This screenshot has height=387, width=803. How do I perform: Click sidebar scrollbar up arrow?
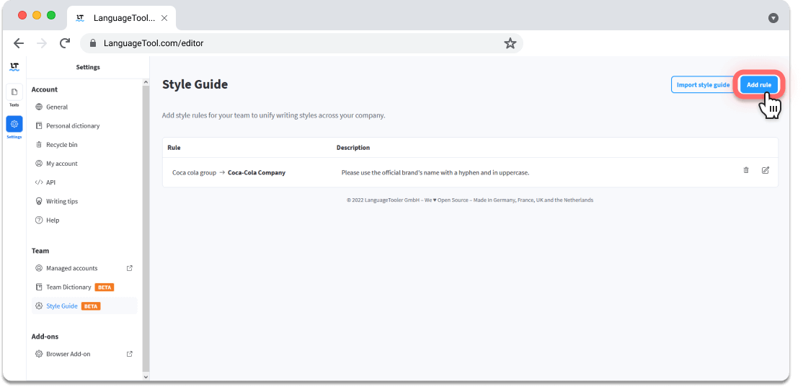point(146,82)
